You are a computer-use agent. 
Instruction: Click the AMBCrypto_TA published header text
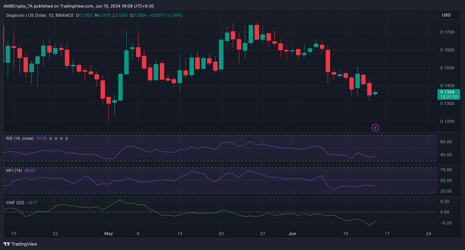tap(78, 6)
